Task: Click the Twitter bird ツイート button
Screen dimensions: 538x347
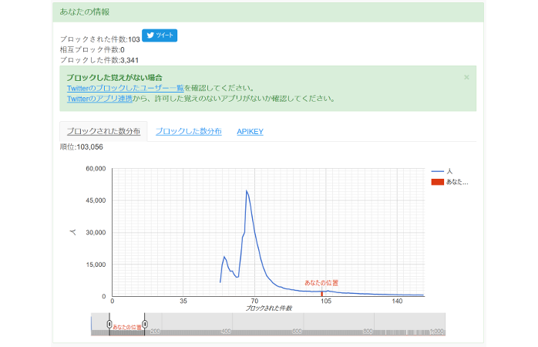Action: click(160, 35)
